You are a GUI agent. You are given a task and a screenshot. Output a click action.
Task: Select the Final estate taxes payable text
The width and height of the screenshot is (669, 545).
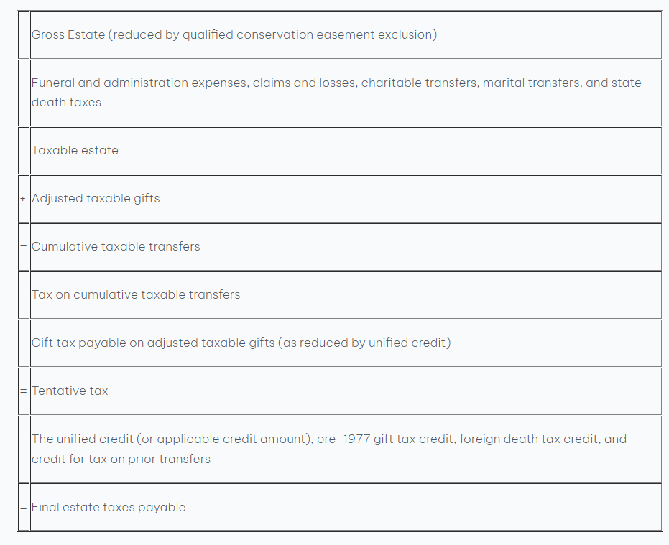(109, 508)
